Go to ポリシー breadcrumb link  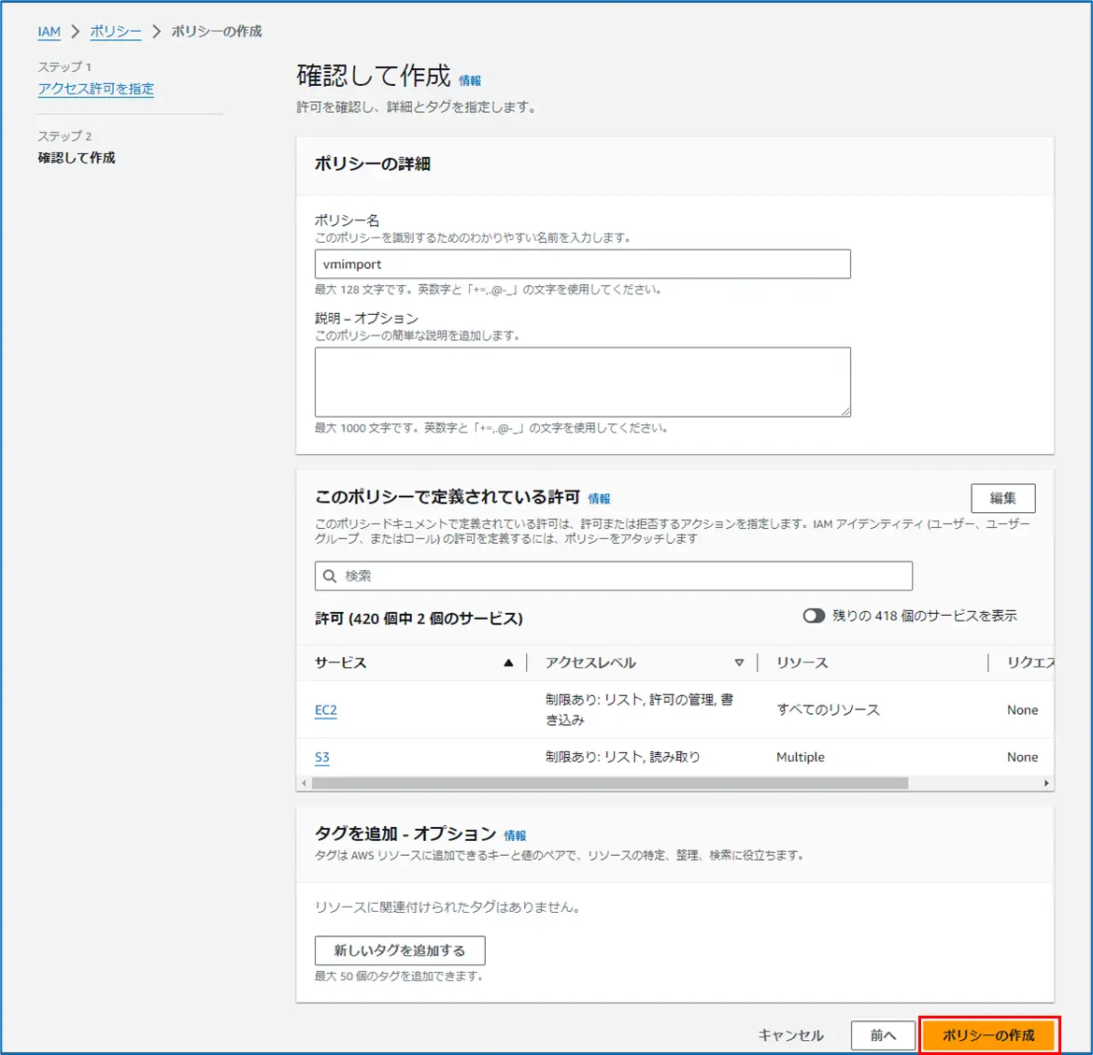click(116, 32)
